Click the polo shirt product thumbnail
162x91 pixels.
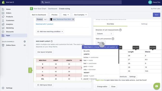coord(51,19)
